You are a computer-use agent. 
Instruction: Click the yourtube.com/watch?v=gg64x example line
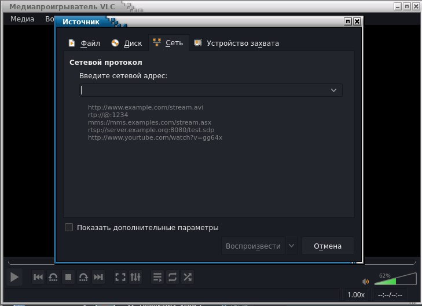(155, 137)
